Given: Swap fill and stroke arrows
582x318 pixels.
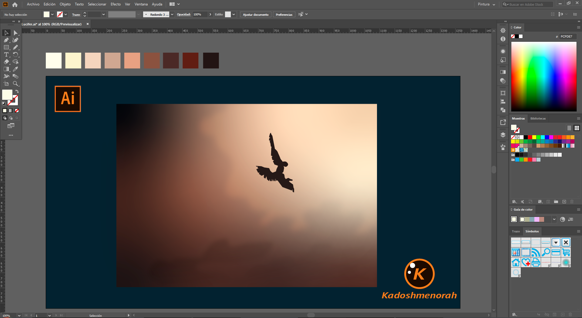Looking at the screenshot, I should point(17,91).
